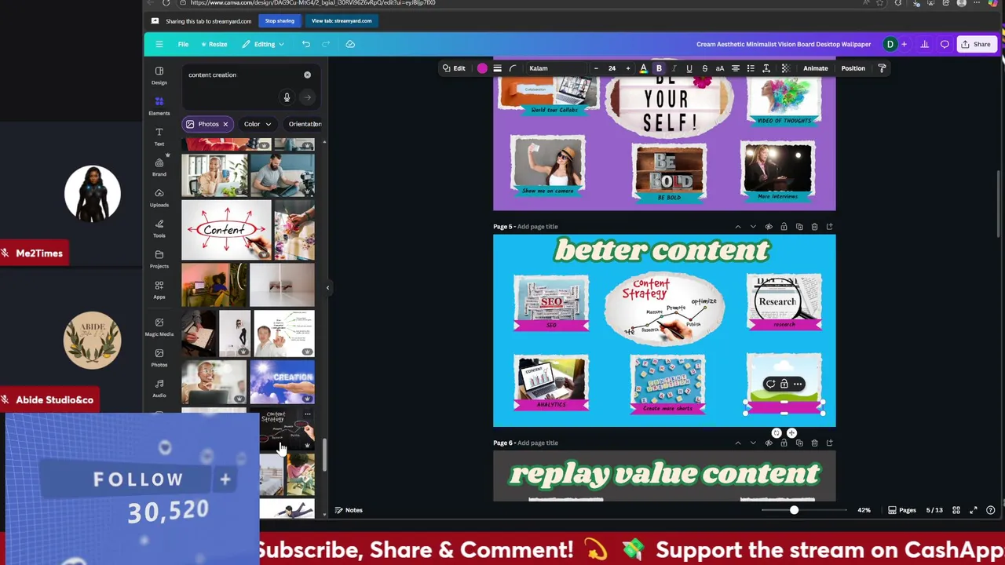1005x565 pixels.
Task: Open the Brand panel in sidebar
Action: (x=159, y=167)
